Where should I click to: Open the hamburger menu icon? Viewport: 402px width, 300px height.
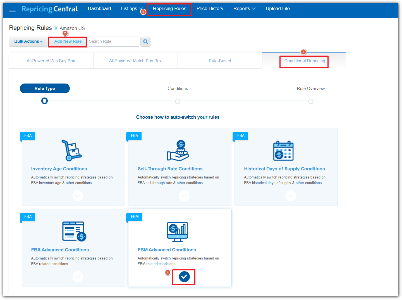12,9
